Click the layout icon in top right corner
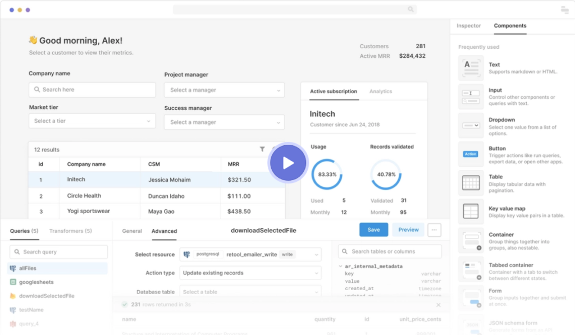This screenshot has height=335, width=575. click(x=565, y=10)
